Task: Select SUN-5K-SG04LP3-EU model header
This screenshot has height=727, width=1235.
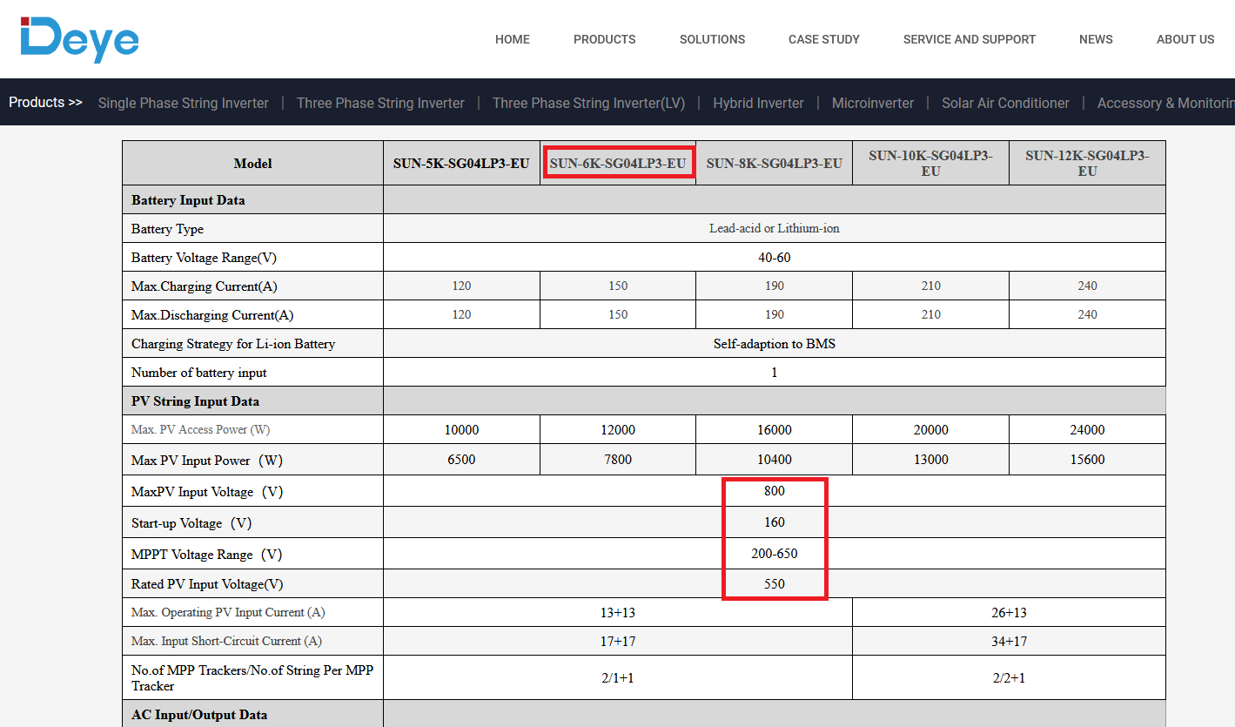Action: [461, 163]
